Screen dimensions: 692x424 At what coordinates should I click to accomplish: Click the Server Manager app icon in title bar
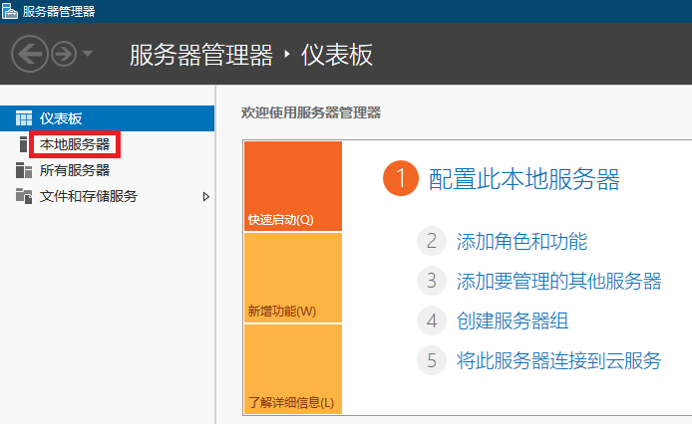point(10,11)
